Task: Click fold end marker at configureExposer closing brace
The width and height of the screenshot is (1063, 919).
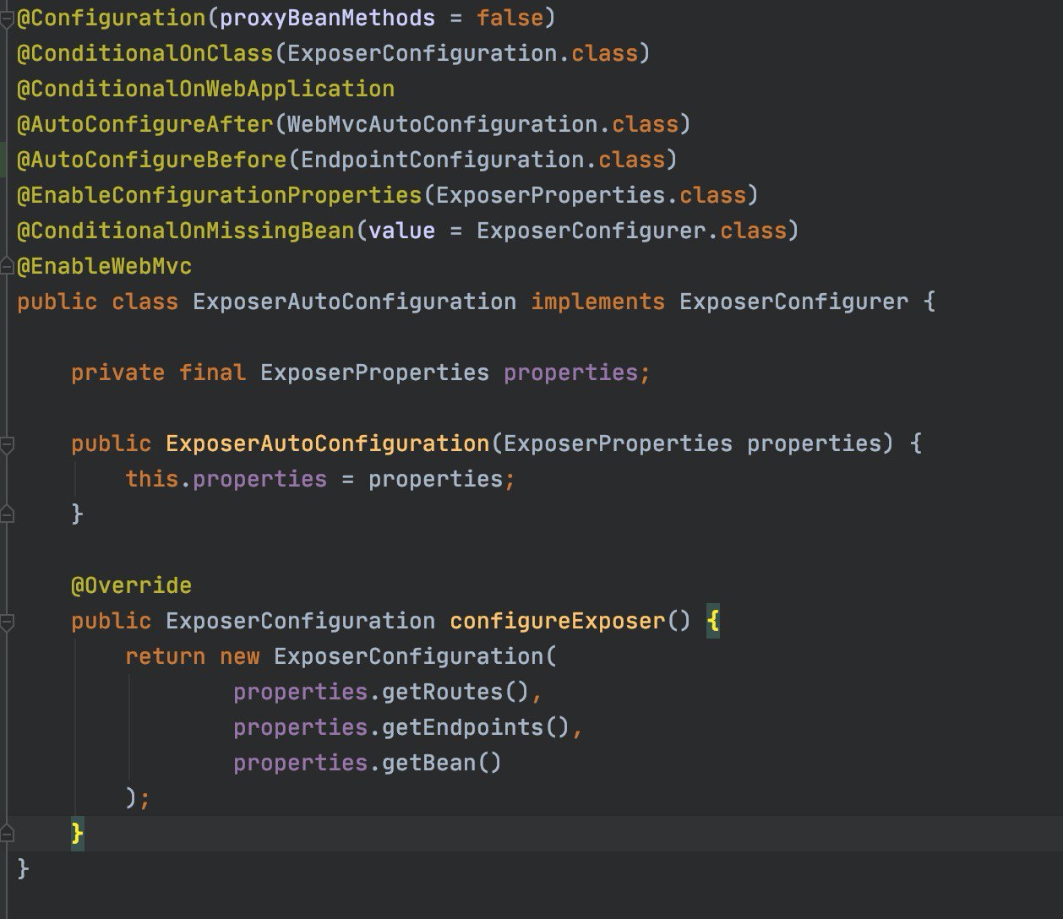Action: (7, 834)
